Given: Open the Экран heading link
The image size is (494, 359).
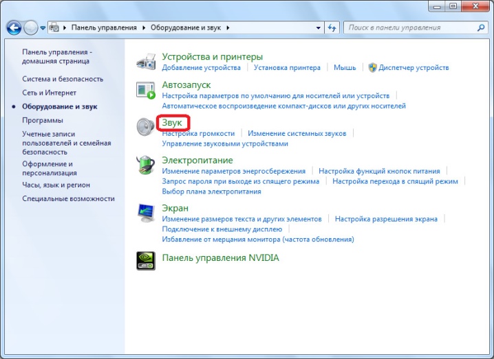Looking at the screenshot, I should pyautogui.click(x=175, y=208).
